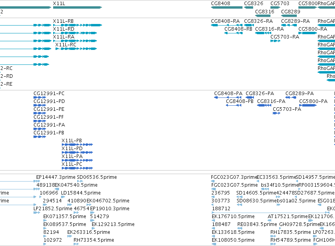Select the CG12991-PB protein label

tap(49, 133)
